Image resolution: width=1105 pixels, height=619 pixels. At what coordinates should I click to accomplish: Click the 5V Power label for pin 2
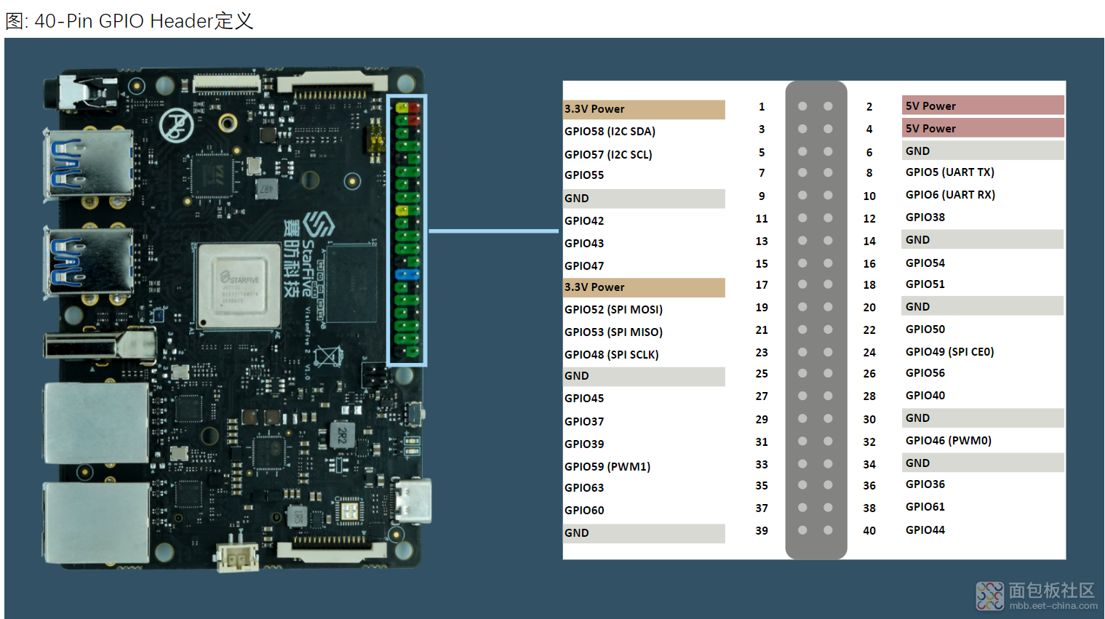983,105
